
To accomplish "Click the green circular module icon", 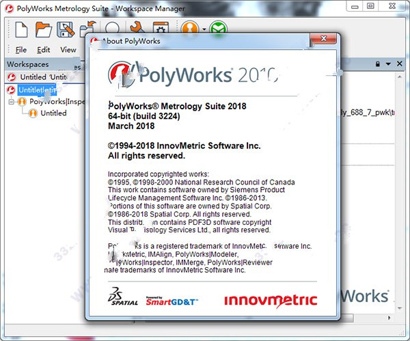I will coord(218,27).
